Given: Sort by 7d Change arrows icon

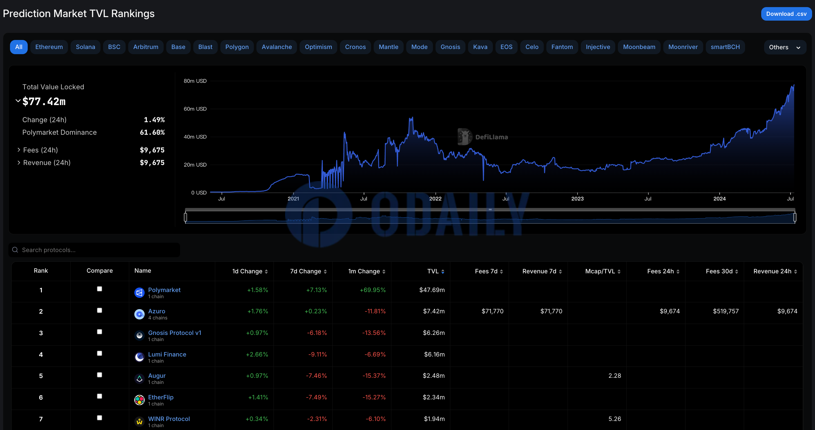Looking at the screenshot, I should [x=325, y=272].
